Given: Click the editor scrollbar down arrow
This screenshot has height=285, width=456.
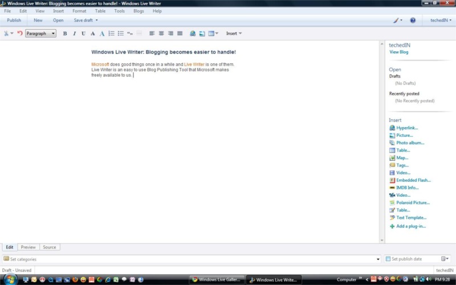Looking at the screenshot, I should point(381,241).
